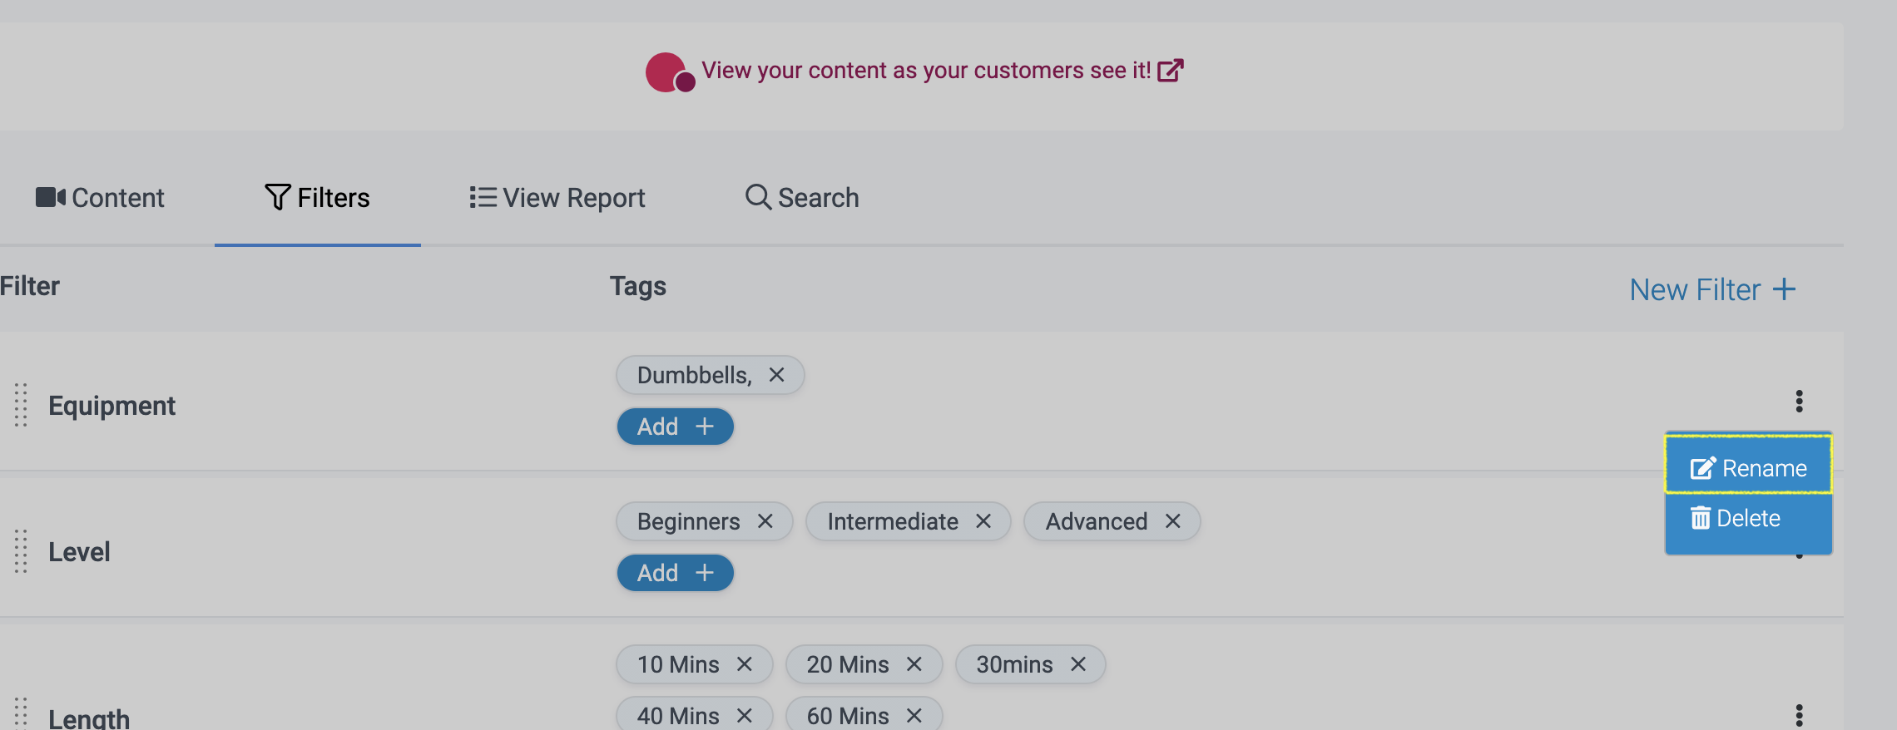Remove the Beginners tag
Viewport: 1897px width, 730px height.
(x=765, y=521)
